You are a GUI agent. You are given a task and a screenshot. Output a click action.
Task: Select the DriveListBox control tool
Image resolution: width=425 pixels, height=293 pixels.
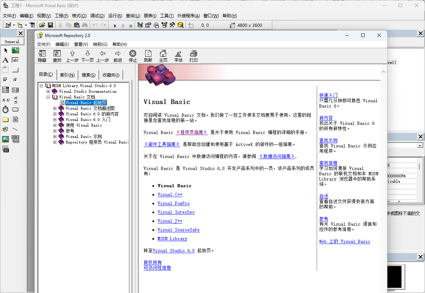click(15, 110)
